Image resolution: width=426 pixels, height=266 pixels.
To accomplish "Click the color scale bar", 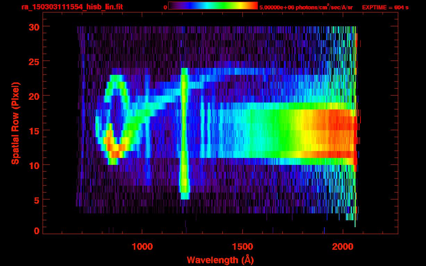I will [213, 6].
